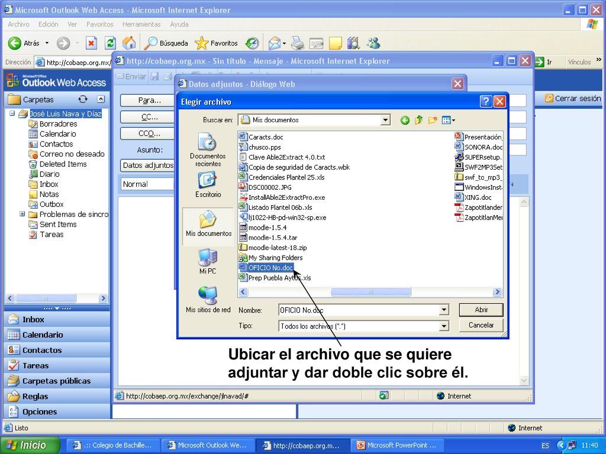Expand Problemas de sincro folder
Screen dimensions: 606x454
click(x=22, y=214)
